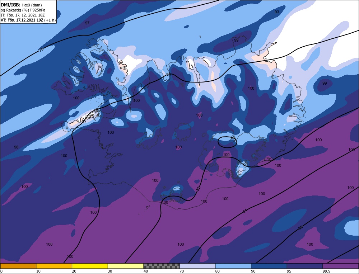The height and width of the screenshot is (274, 359).
Task: Click the medium blue 90–95 legend swatch
Action: [x=269, y=266]
